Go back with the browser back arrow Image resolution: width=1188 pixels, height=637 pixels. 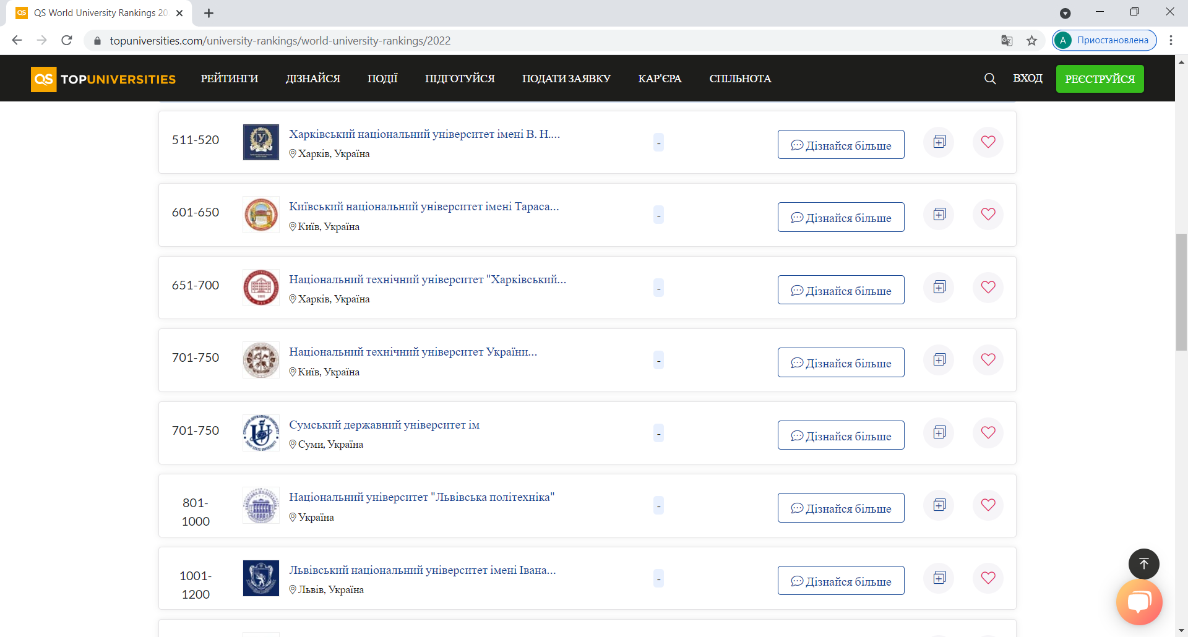click(x=17, y=40)
